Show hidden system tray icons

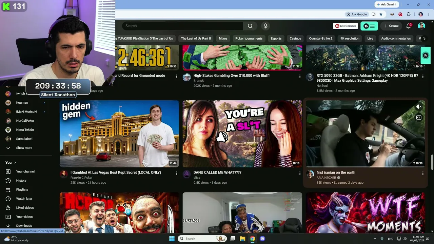pyautogui.click(x=375, y=239)
